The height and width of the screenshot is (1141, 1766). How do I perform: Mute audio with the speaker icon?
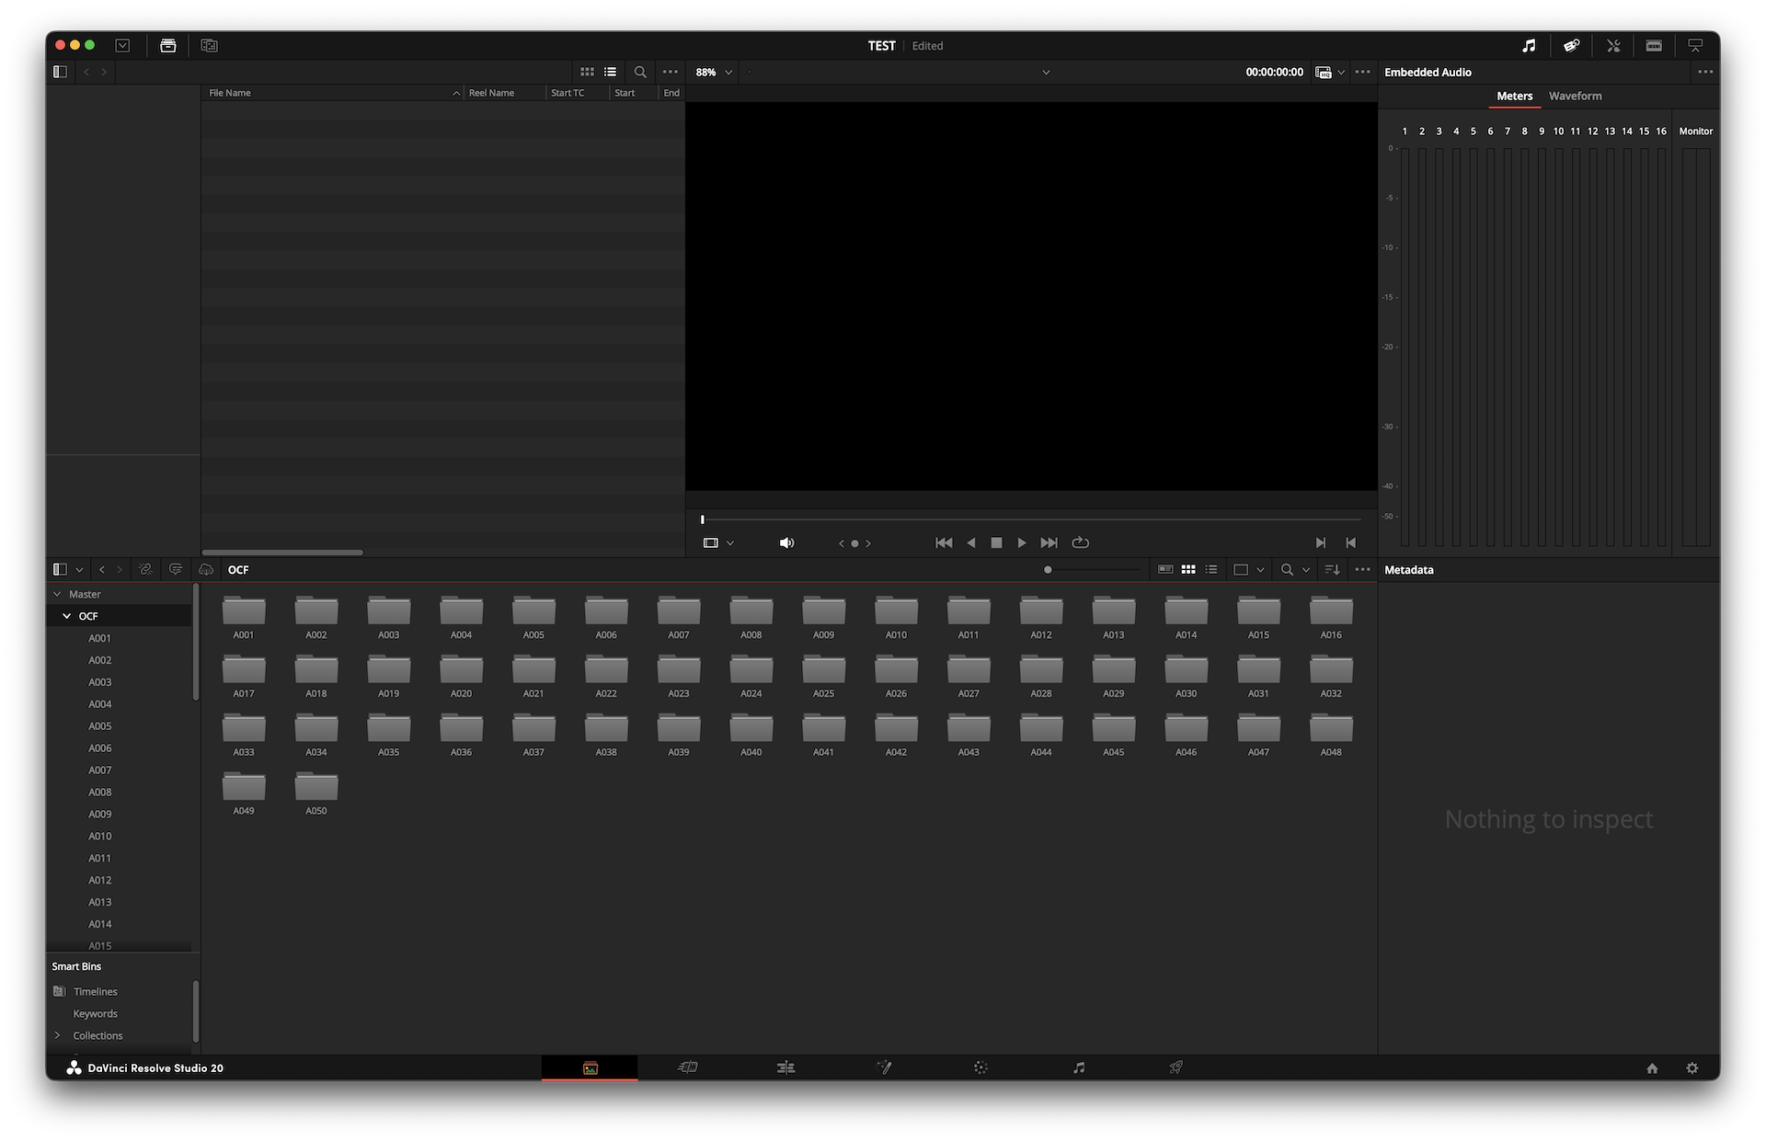click(786, 543)
